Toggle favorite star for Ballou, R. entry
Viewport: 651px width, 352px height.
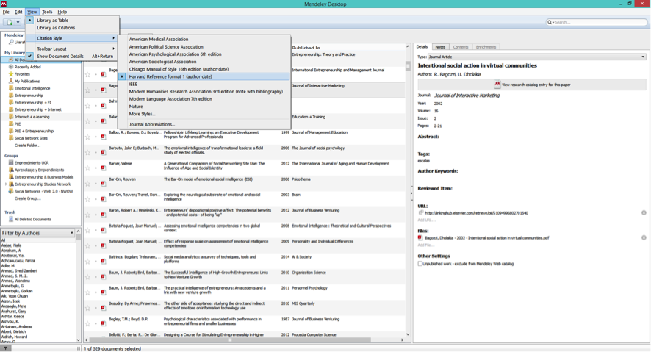pos(87,137)
